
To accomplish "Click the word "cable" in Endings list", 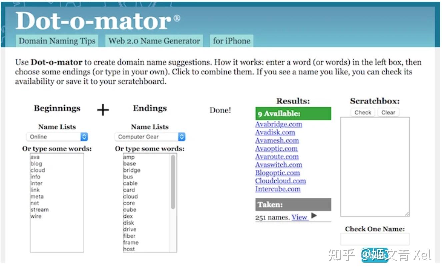I will click(x=130, y=183).
